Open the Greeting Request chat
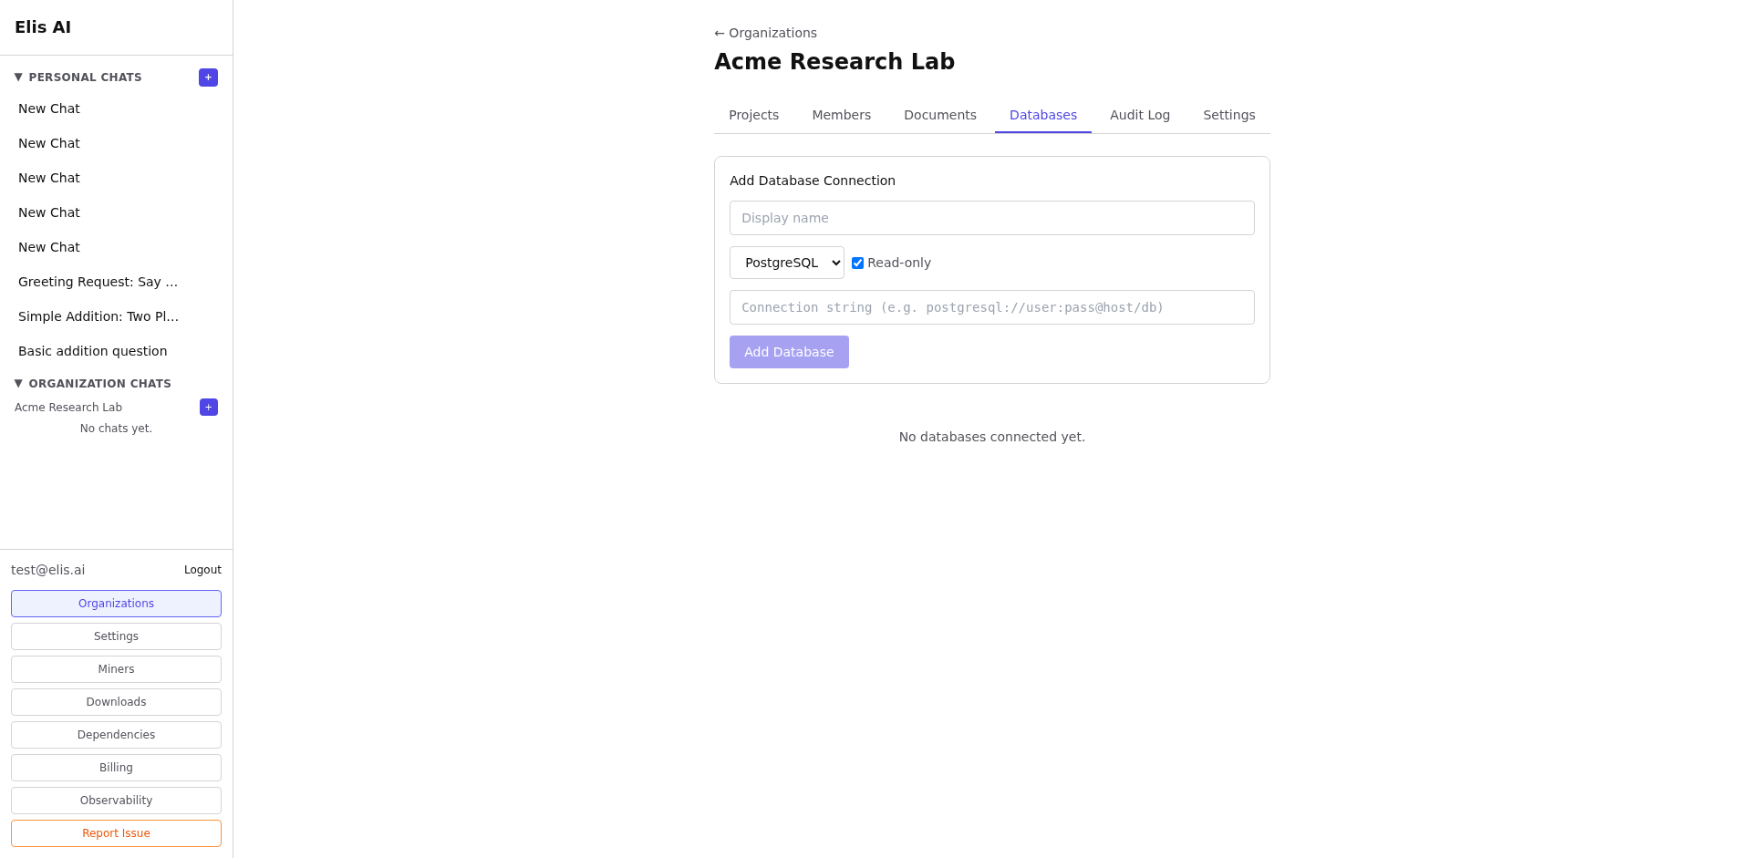Viewport: 1751px width, 858px height. pos(98,282)
